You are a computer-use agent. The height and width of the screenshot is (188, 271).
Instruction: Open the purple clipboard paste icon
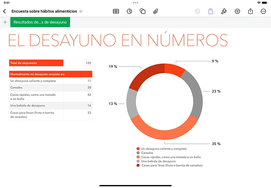point(211,11)
